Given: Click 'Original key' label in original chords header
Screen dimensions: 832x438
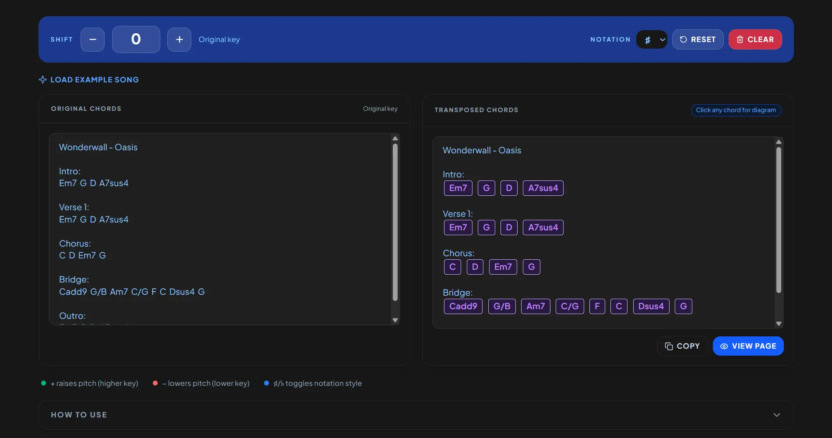Looking at the screenshot, I should click(380, 109).
